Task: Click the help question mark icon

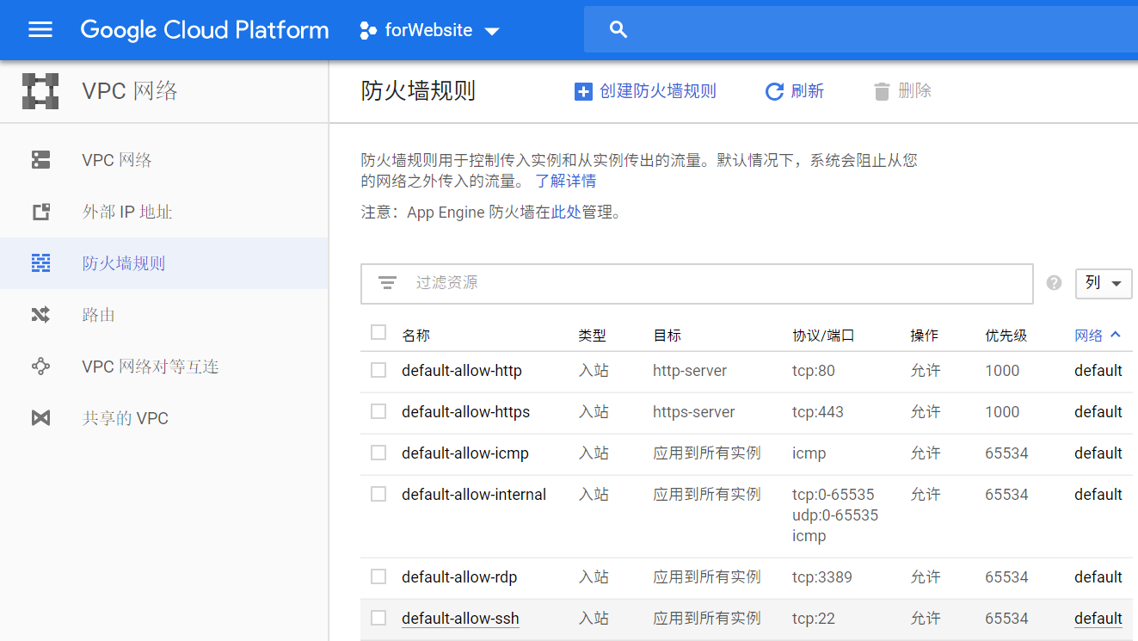Action: click(1054, 283)
